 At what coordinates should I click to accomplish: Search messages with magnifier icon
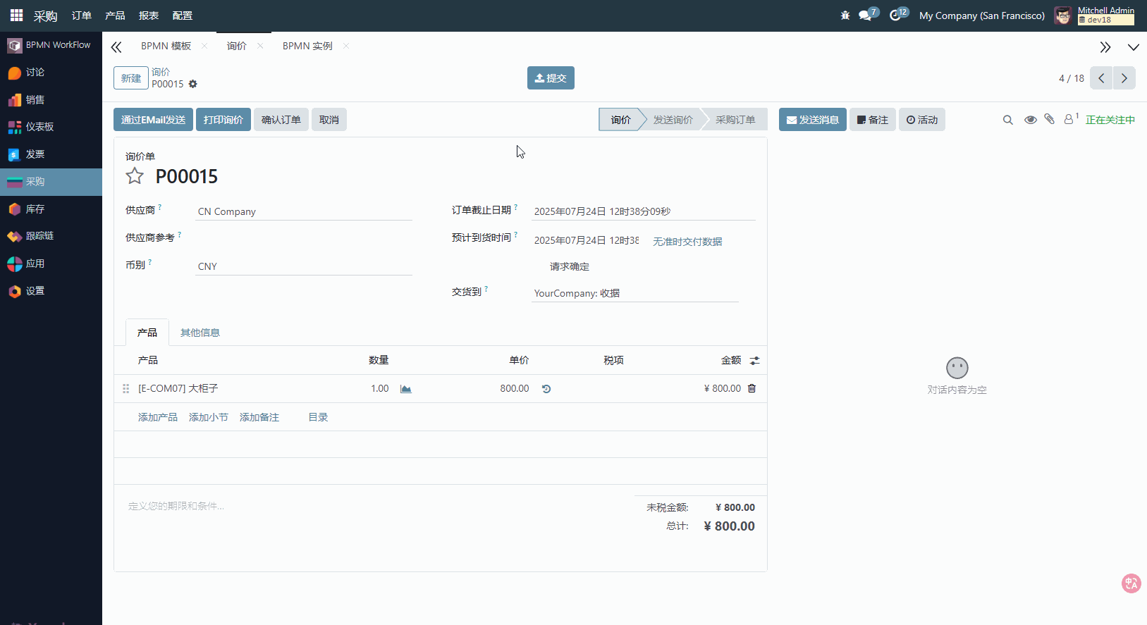pos(1008,120)
